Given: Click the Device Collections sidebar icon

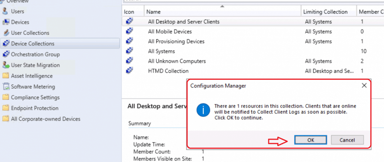Looking at the screenshot, I should coord(6,44).
